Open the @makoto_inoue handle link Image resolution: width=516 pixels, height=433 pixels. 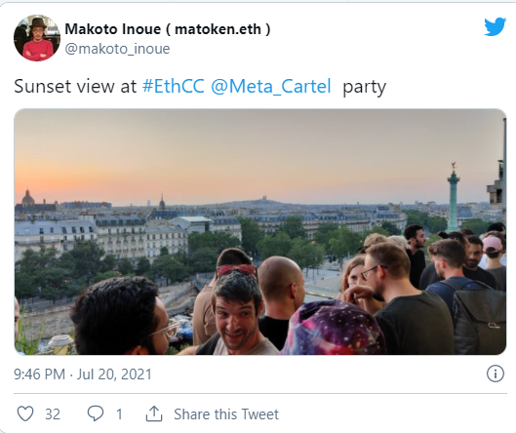117,49
